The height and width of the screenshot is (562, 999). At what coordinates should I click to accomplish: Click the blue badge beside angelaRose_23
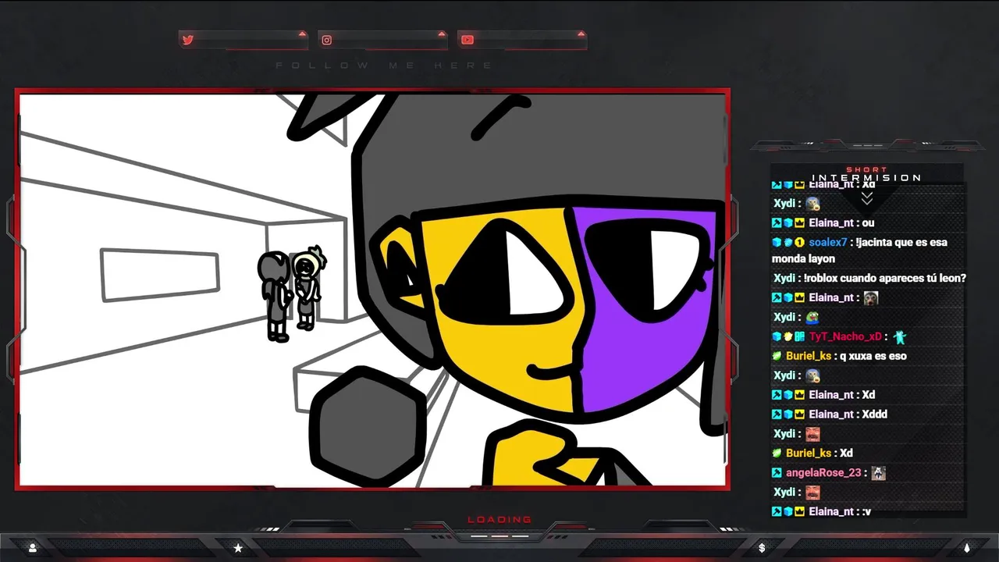coord(777,473)
